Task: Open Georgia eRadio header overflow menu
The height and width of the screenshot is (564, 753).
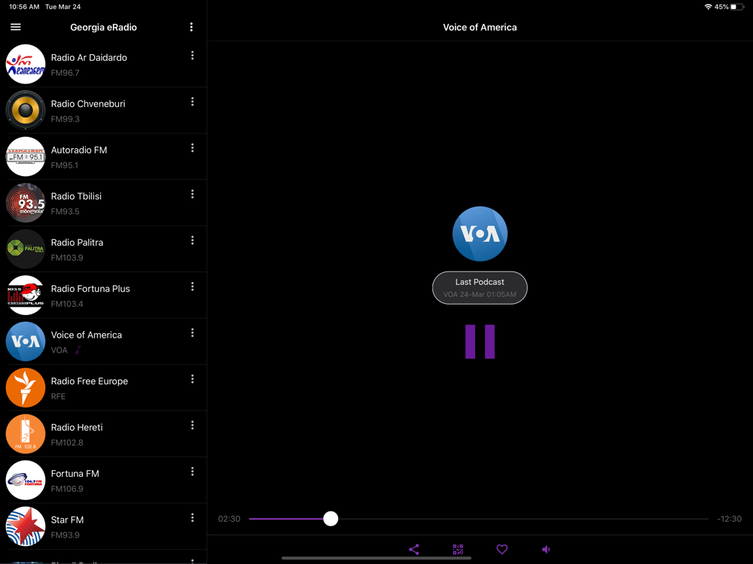Action: pyautogui.click(x=191, y=27)
